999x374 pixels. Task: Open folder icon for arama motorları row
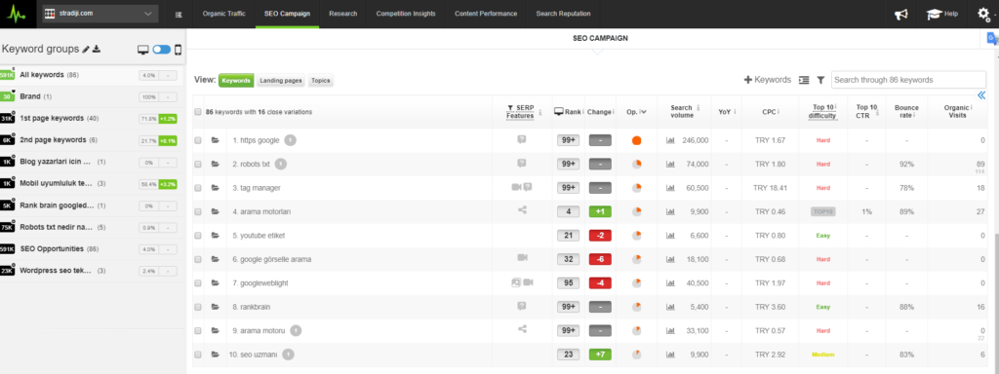(x=216, y=211)
